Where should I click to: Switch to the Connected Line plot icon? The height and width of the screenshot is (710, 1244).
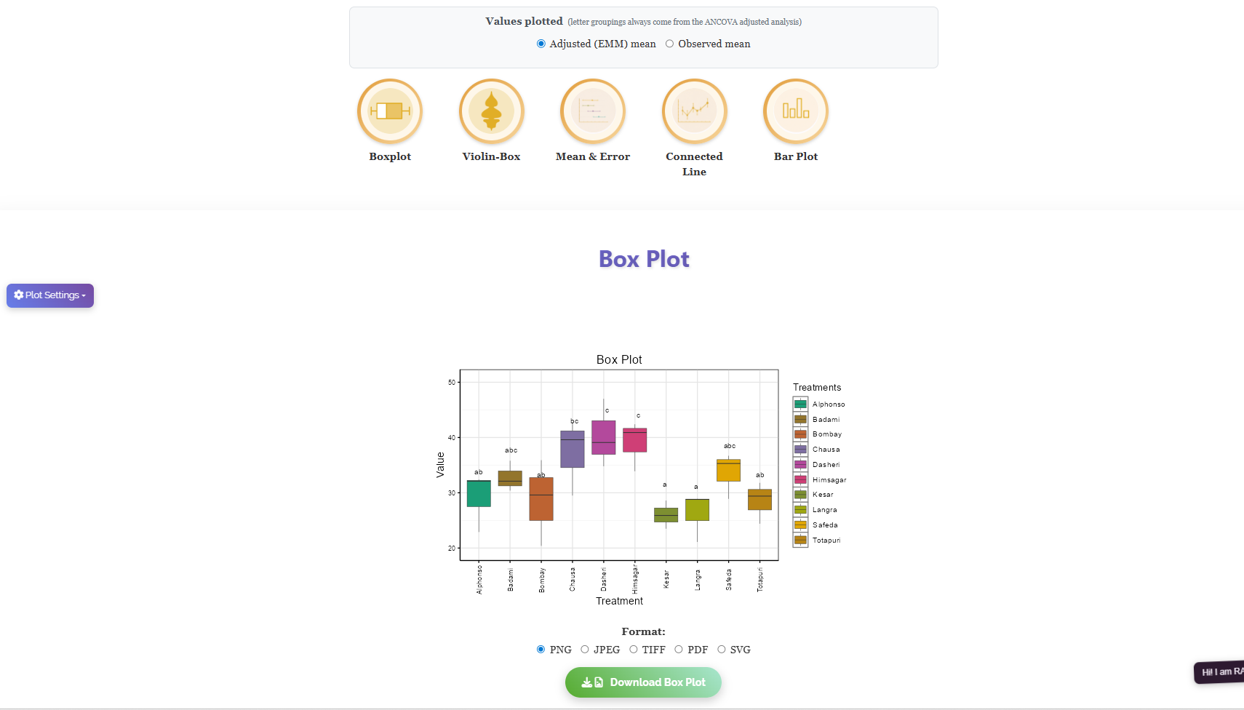[x=695, y=111]
